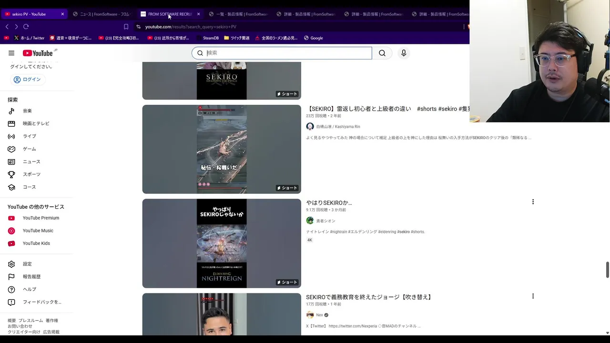Open the 近所から苦情が YouTube bookmark

[x=168, y=38]
